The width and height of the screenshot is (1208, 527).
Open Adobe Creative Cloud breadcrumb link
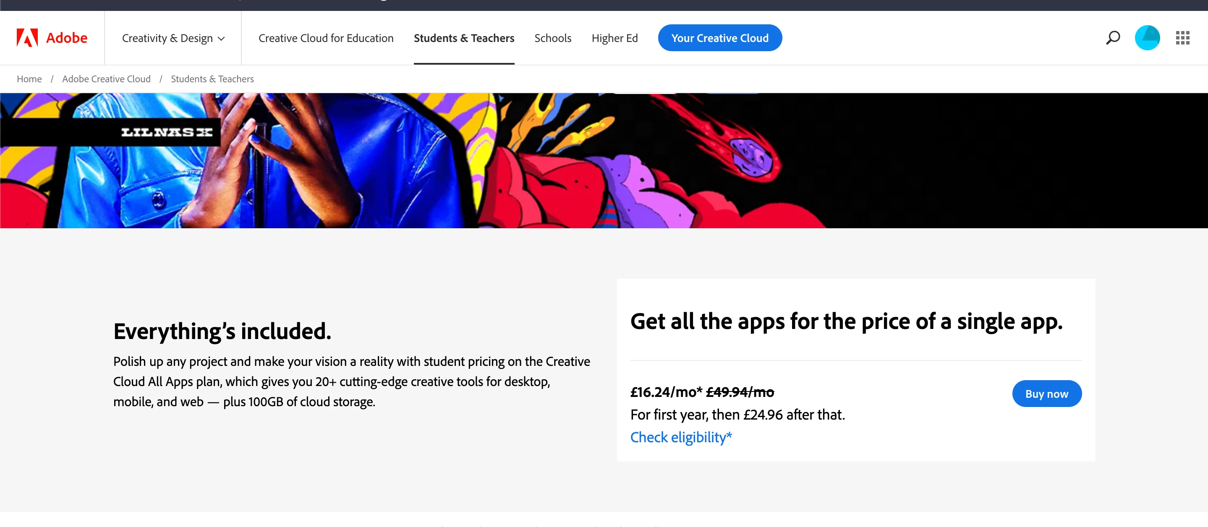point(106,79)
